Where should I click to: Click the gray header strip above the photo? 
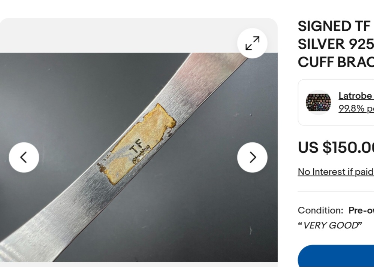119,35
